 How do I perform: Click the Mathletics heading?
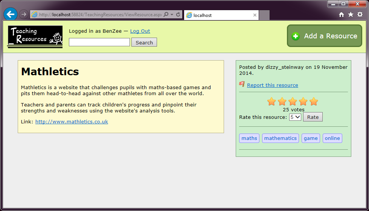click(50, 71)
